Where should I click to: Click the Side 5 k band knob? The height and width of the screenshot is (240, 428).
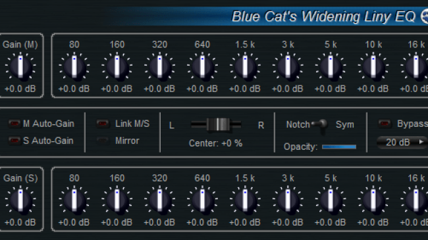click(331, 200)
